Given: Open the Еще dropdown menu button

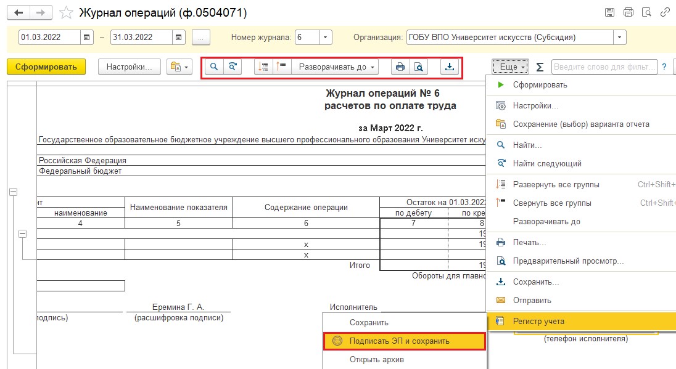Looking at the screenshot, I should [x=511, y=67].
